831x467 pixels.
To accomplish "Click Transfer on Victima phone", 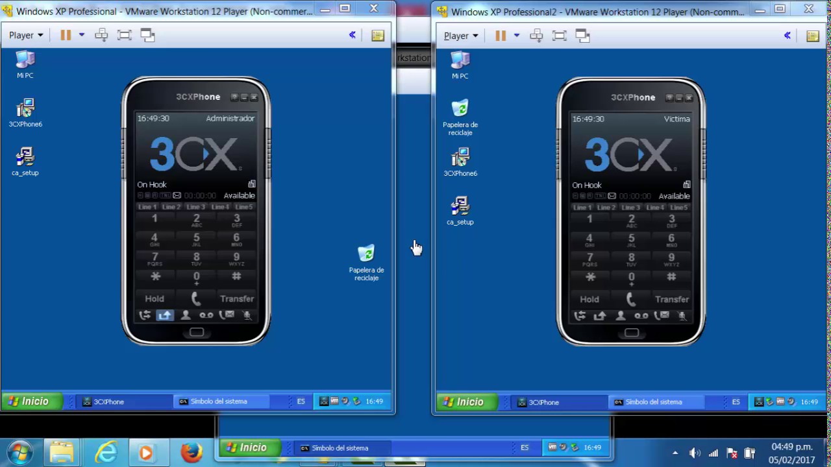I will [x=672, y=299].
